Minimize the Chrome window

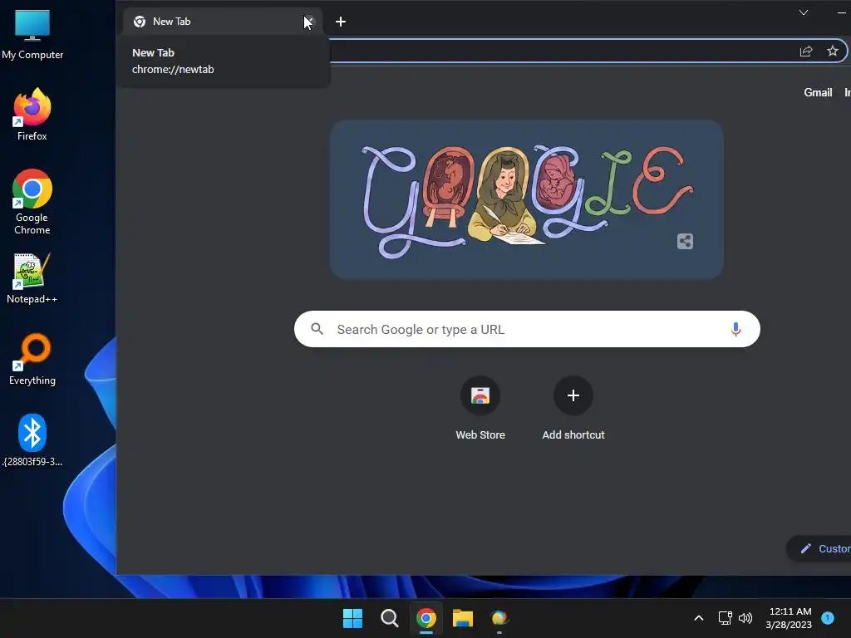pyautogui.click(x=843, y=12)
